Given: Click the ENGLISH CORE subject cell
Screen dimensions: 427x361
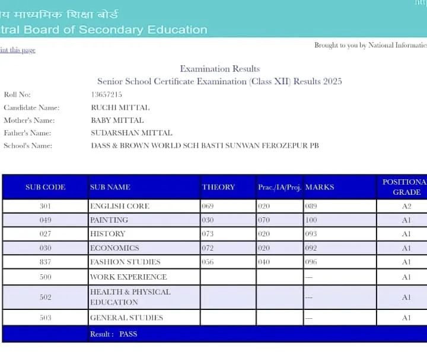Looking at the screenshot, I should (119, 206).
